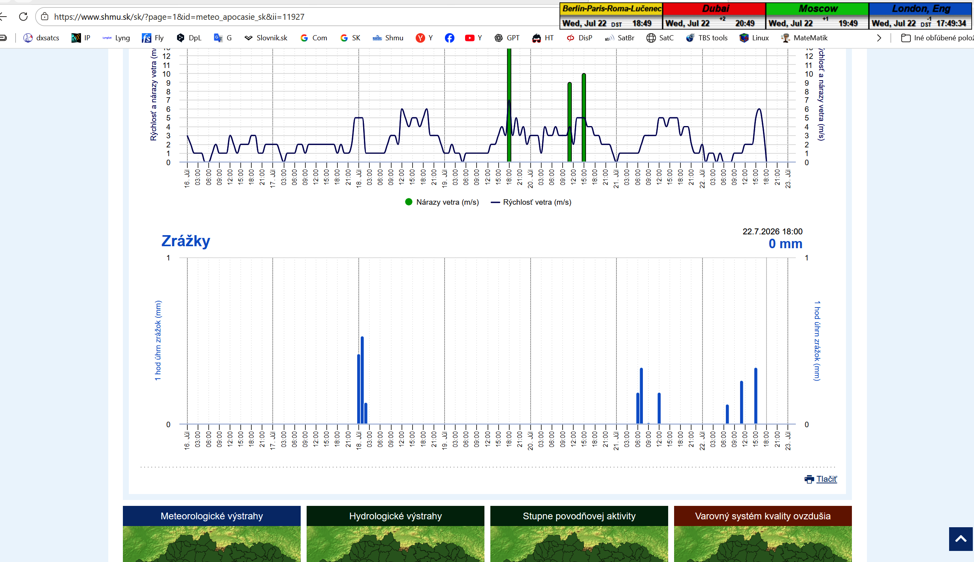Open the Slovnik.sk bookmark

pos(266,38)
